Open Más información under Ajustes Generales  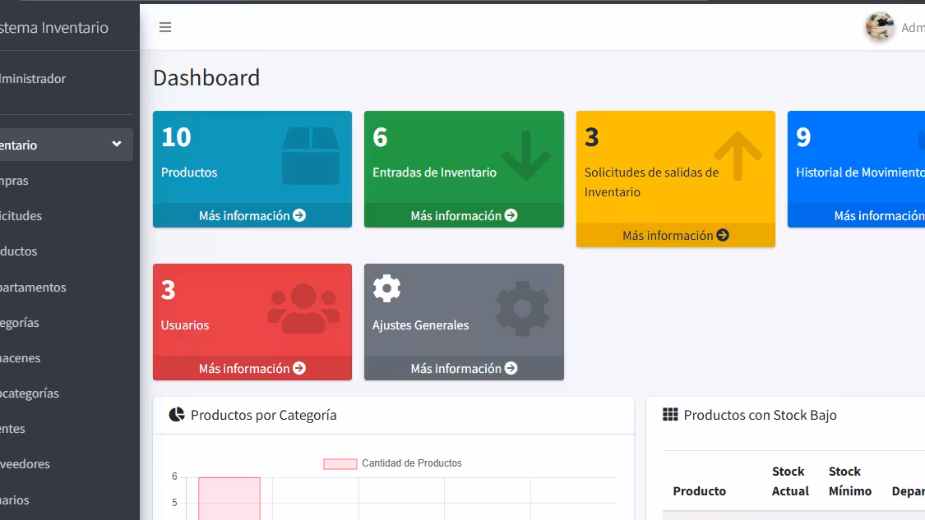pos(464,369)
